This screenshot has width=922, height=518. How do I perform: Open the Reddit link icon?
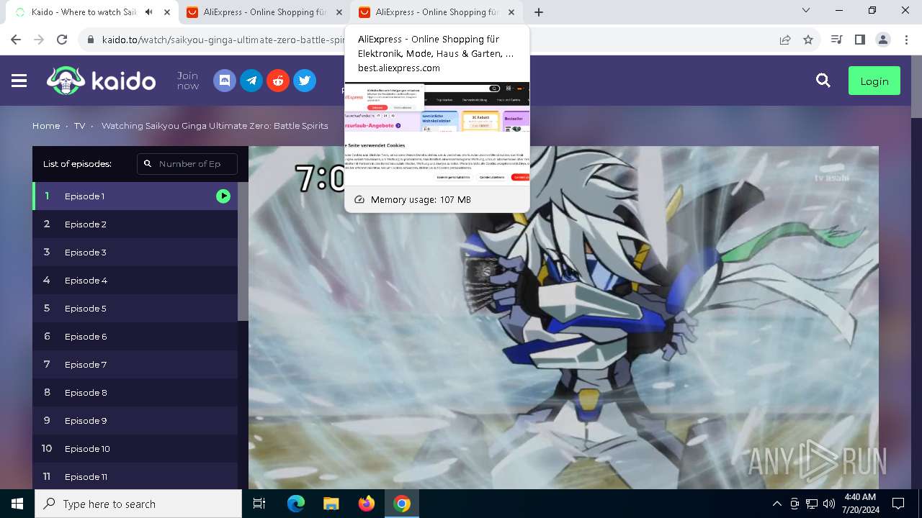[x=278, y=81]
